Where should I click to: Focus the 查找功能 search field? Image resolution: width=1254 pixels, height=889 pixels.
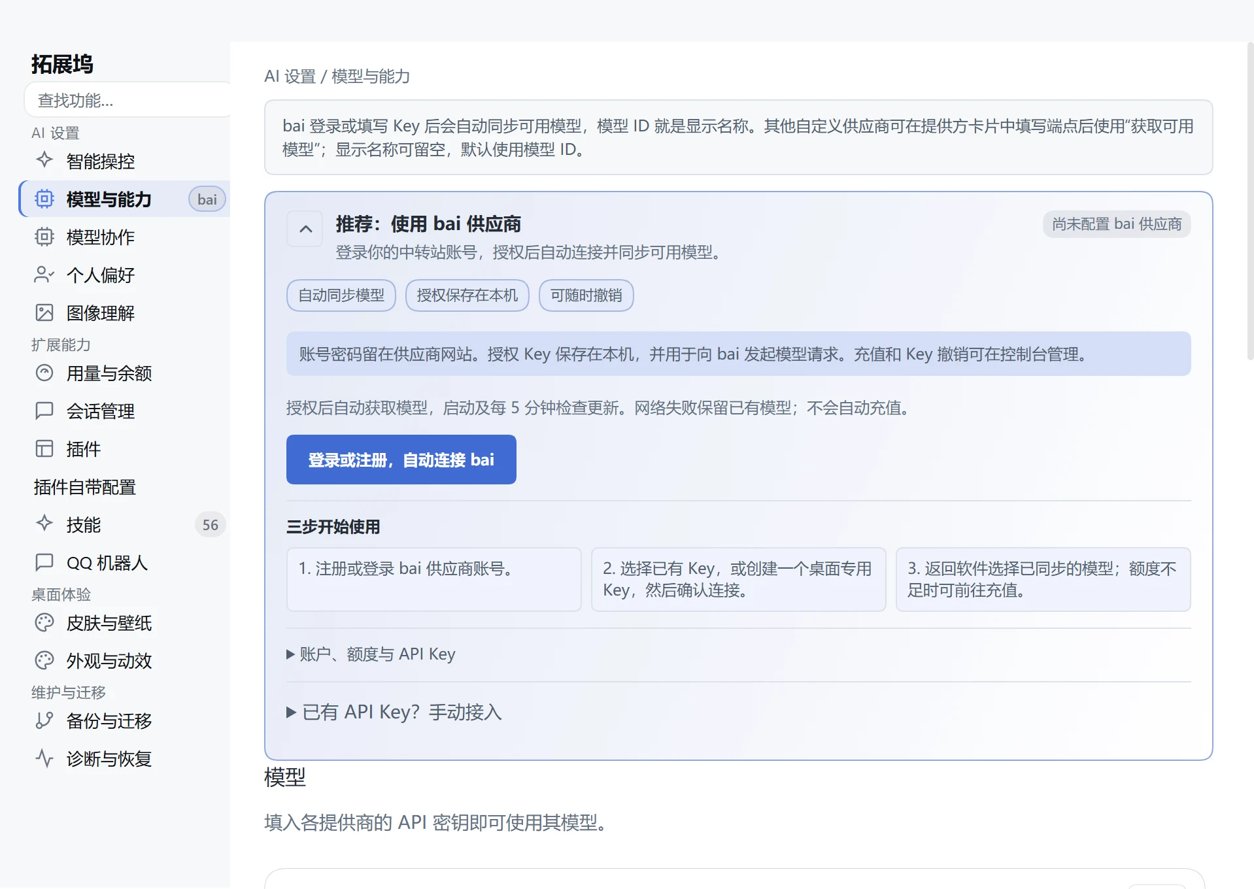[x=127, y=100]
